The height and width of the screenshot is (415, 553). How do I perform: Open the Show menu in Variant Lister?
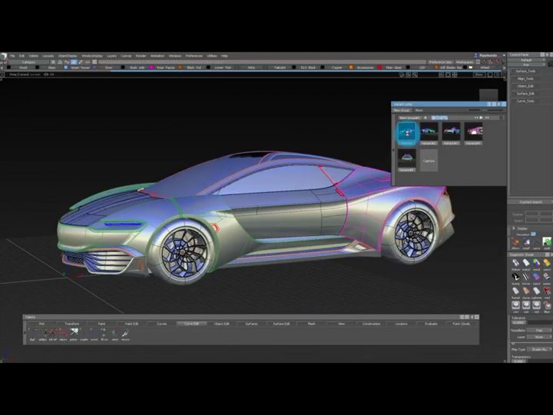point(419,110)
